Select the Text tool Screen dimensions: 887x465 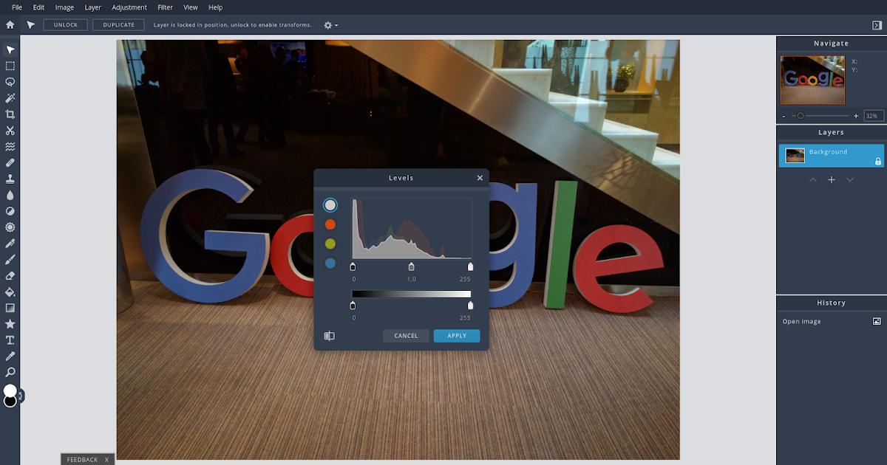[10, 340]
